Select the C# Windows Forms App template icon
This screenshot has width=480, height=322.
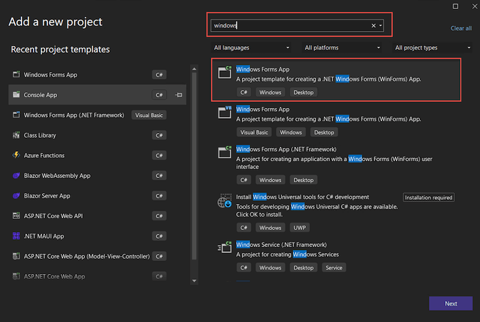coord(224,73)
